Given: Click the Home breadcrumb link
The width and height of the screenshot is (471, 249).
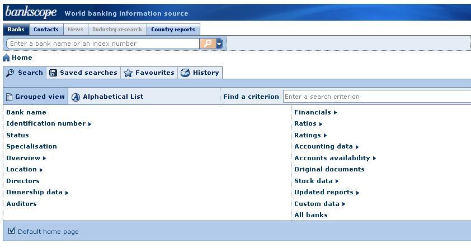Looking at the screenshot, I should 22,58.
